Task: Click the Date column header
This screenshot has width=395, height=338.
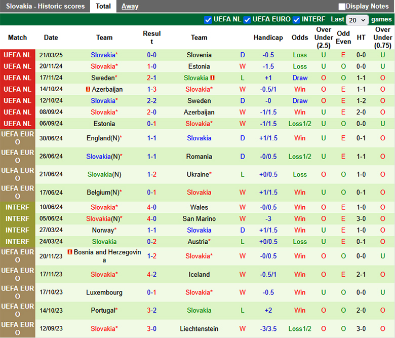Action: tap(51, 37)
